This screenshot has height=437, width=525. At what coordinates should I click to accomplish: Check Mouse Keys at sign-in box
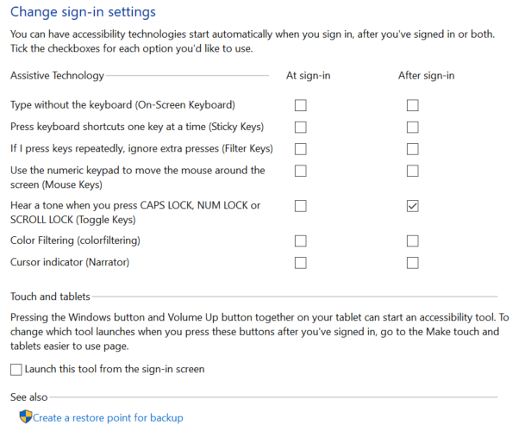pos(300,171)
